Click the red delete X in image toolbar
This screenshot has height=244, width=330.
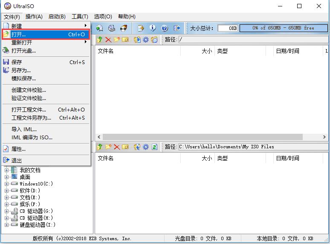click(x=108, y=39)
